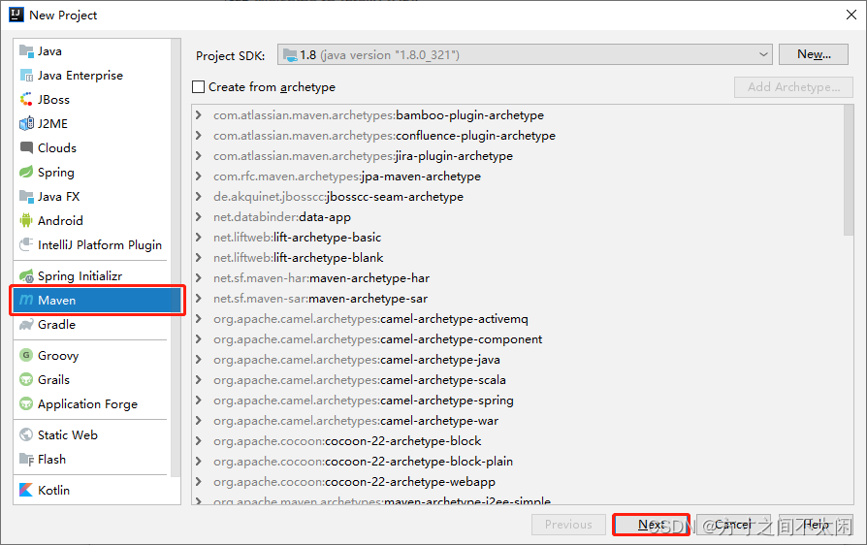Expand lift-archetype-blank entry
The width and height of the screenshot is (867, 545).
[199, 258]
